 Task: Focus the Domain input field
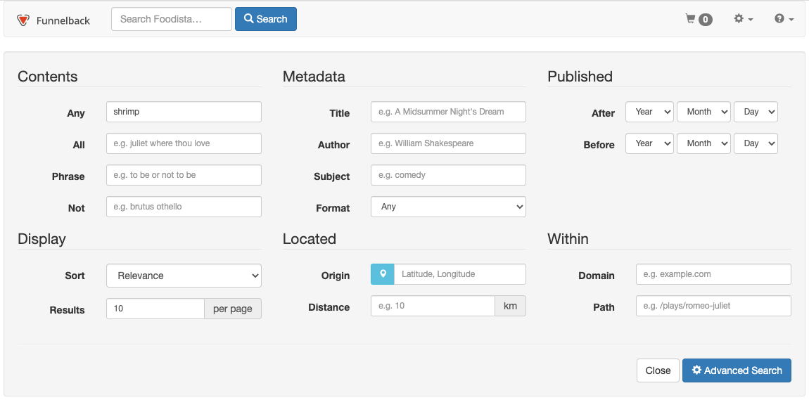point(713,274)
